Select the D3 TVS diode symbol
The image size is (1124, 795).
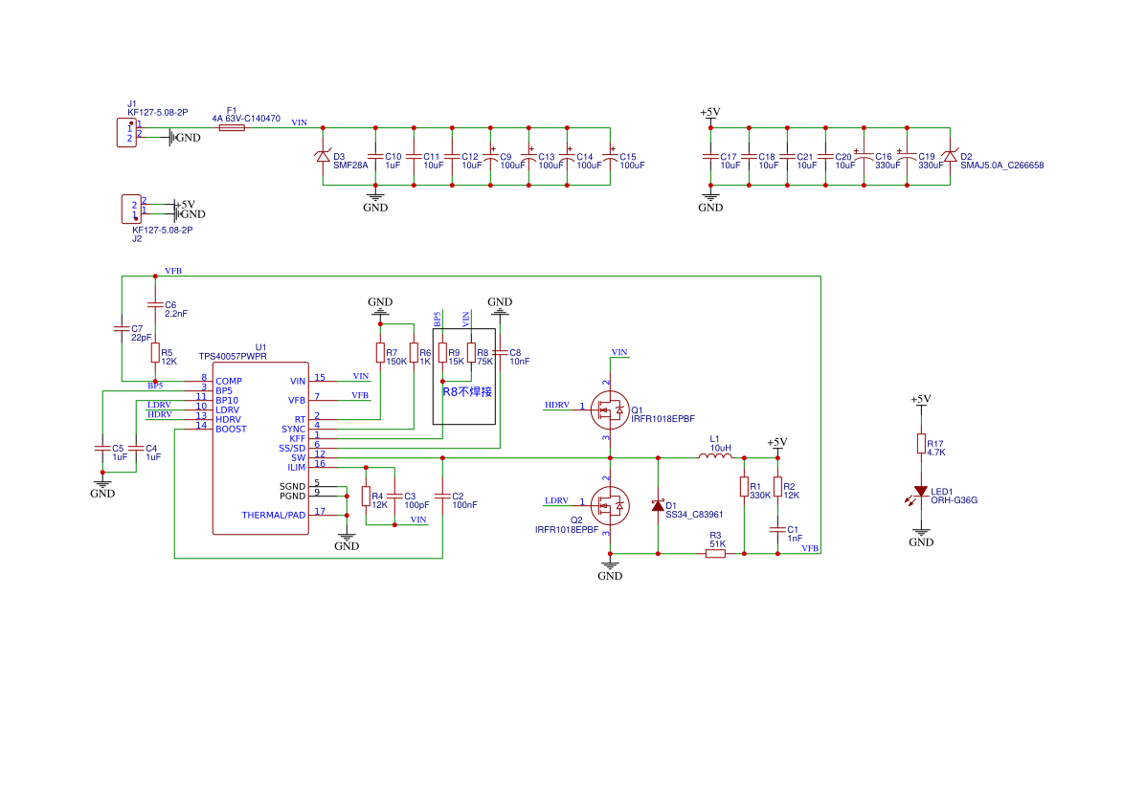coord(323,156)
